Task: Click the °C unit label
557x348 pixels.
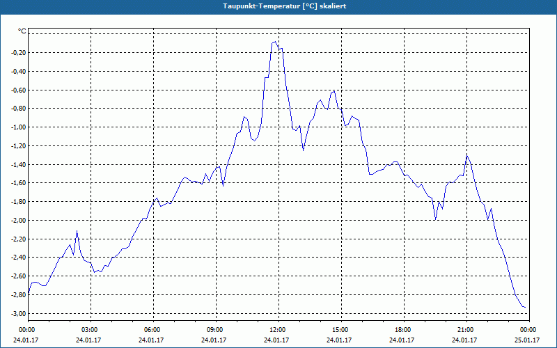Action: pos(22,31)
